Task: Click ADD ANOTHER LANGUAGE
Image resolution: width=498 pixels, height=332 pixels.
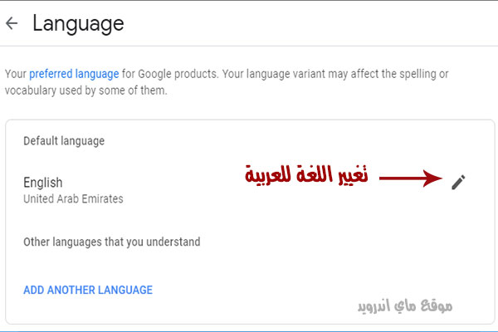Action: pyautogui.click(x=88, y=290)
